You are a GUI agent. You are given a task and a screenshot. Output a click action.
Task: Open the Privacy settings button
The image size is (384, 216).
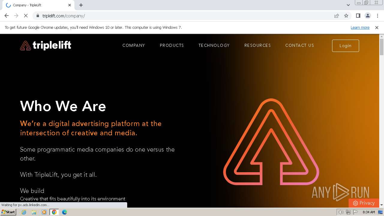point(364,203)
